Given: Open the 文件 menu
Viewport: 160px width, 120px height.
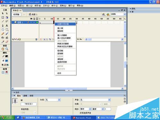Looking at the screenshot, I should click(4, 5).
